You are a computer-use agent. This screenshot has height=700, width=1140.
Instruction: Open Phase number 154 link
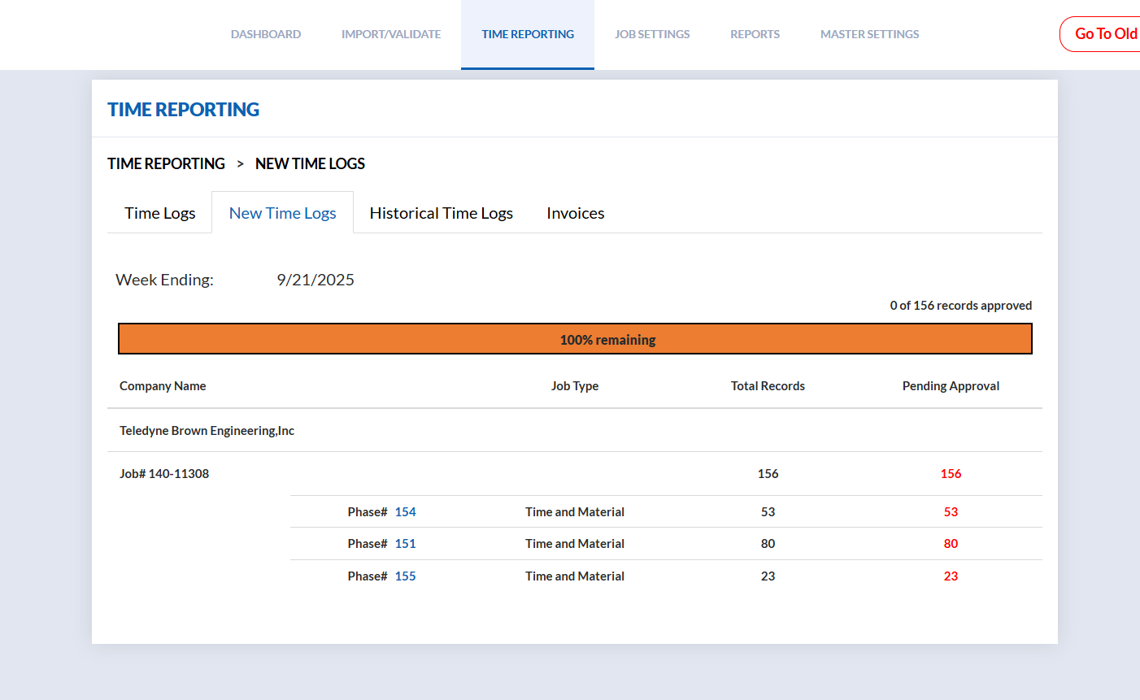click(x=405, y=512)
